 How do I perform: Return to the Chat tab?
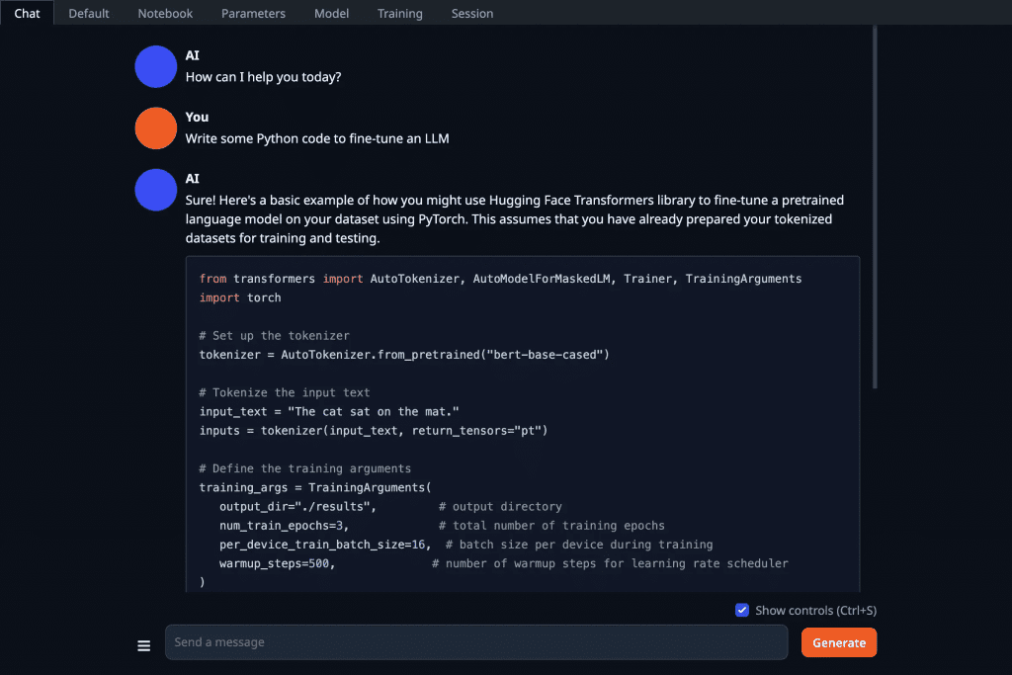(27, 13)
